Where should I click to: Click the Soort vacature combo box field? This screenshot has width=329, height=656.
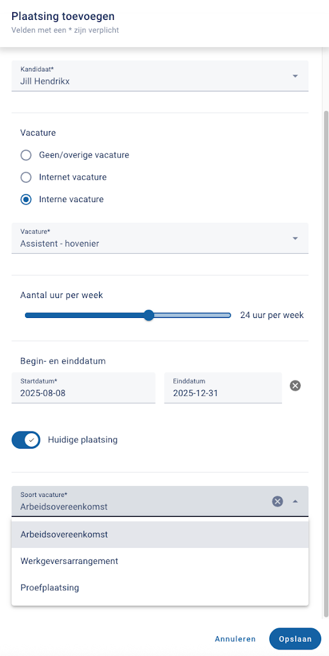pos(160,501)
